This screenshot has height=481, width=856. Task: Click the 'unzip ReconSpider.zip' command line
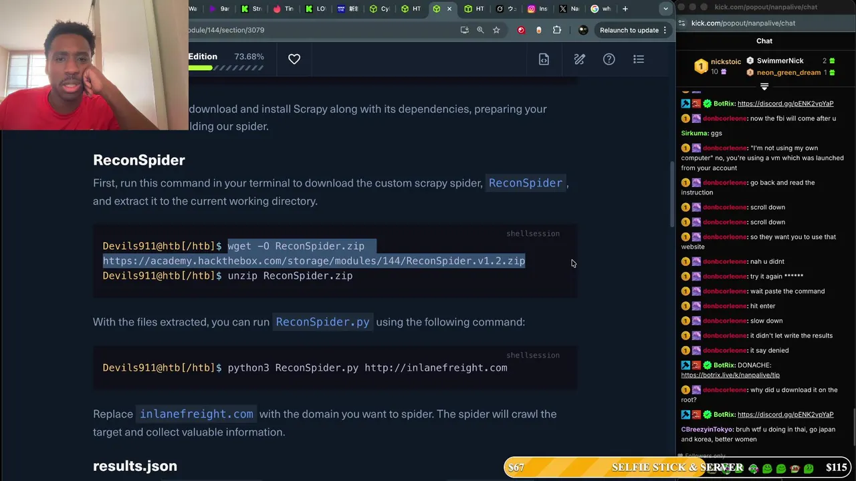pyautogui.click(x=290, y=276)
